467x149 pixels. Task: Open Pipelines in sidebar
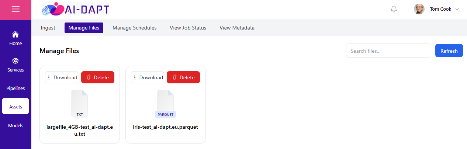[15, 89]
